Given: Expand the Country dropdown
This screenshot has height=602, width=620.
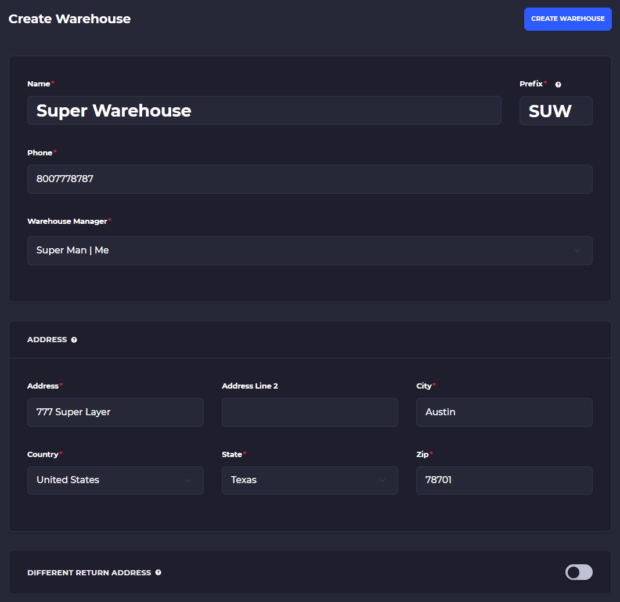Looking at the screenshot, I should point(115,480).
